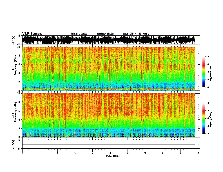This screenshot has width=223, height=172.
Task: Click the "-3" label on ch.1 color bar
Action: 208,57
